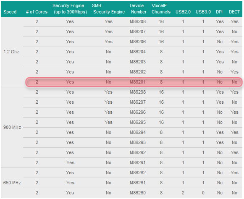The height and width of the screenshot is (199, 244).
Task: Click highlighted device number M86201
Action: (138, 82)
